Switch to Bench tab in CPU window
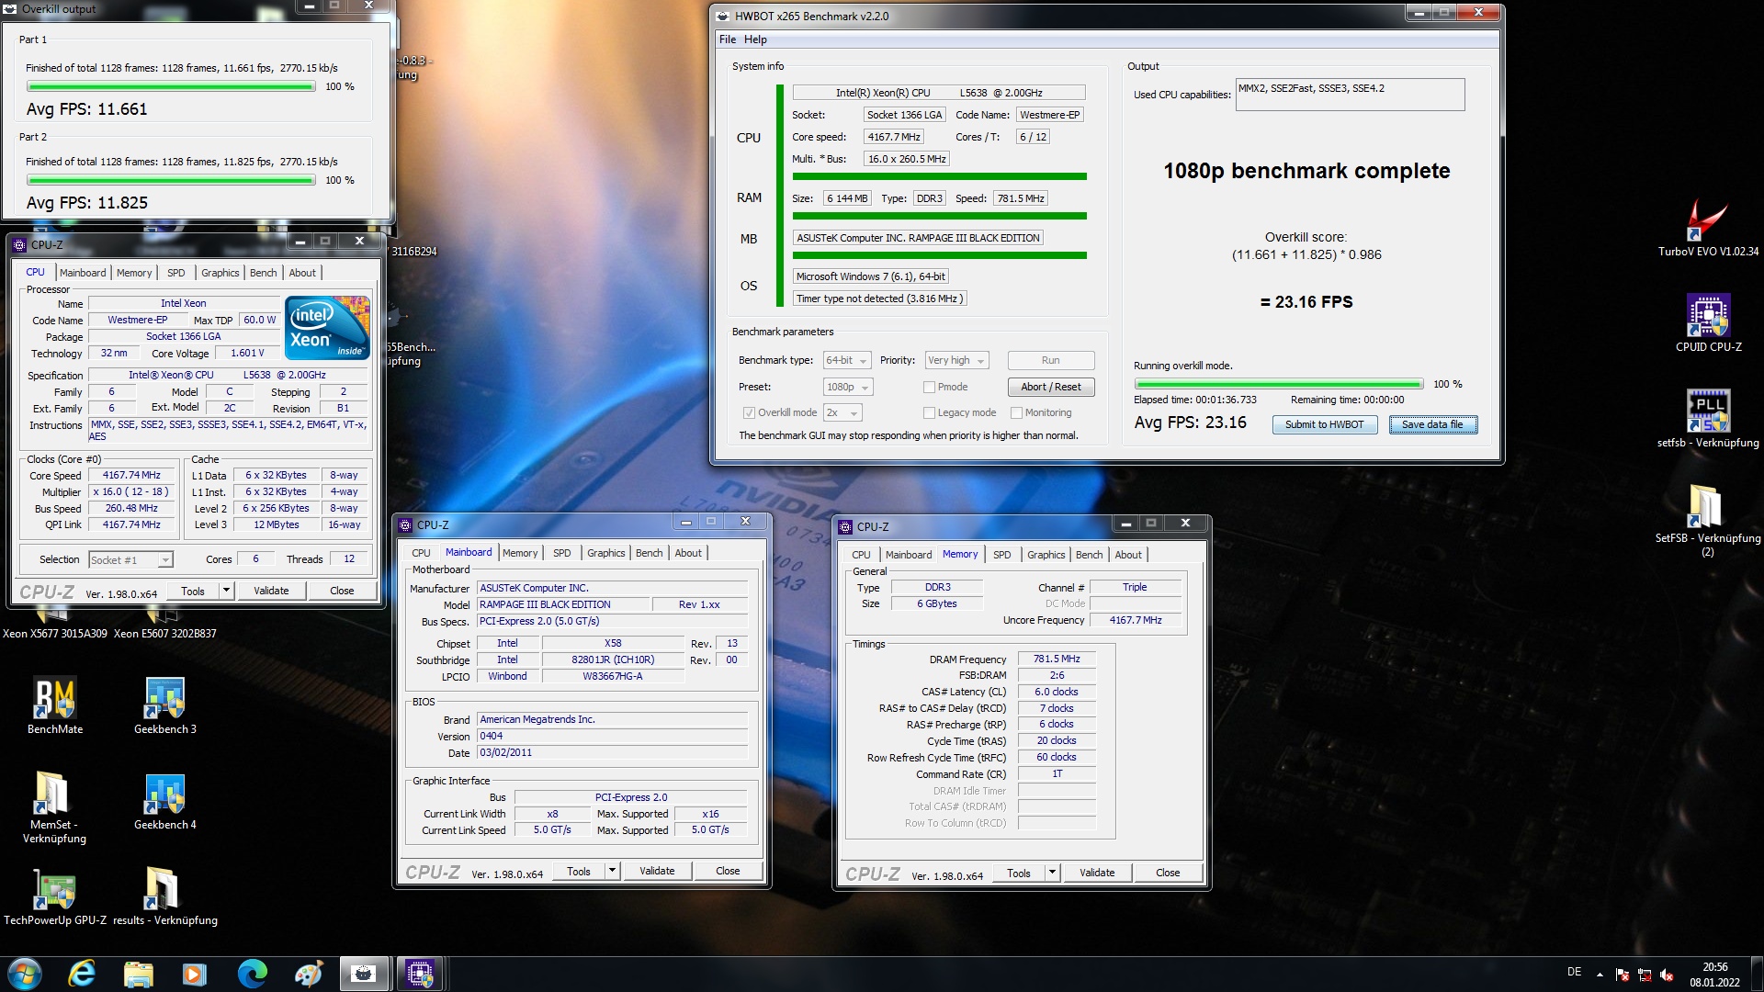 point(263,273)
